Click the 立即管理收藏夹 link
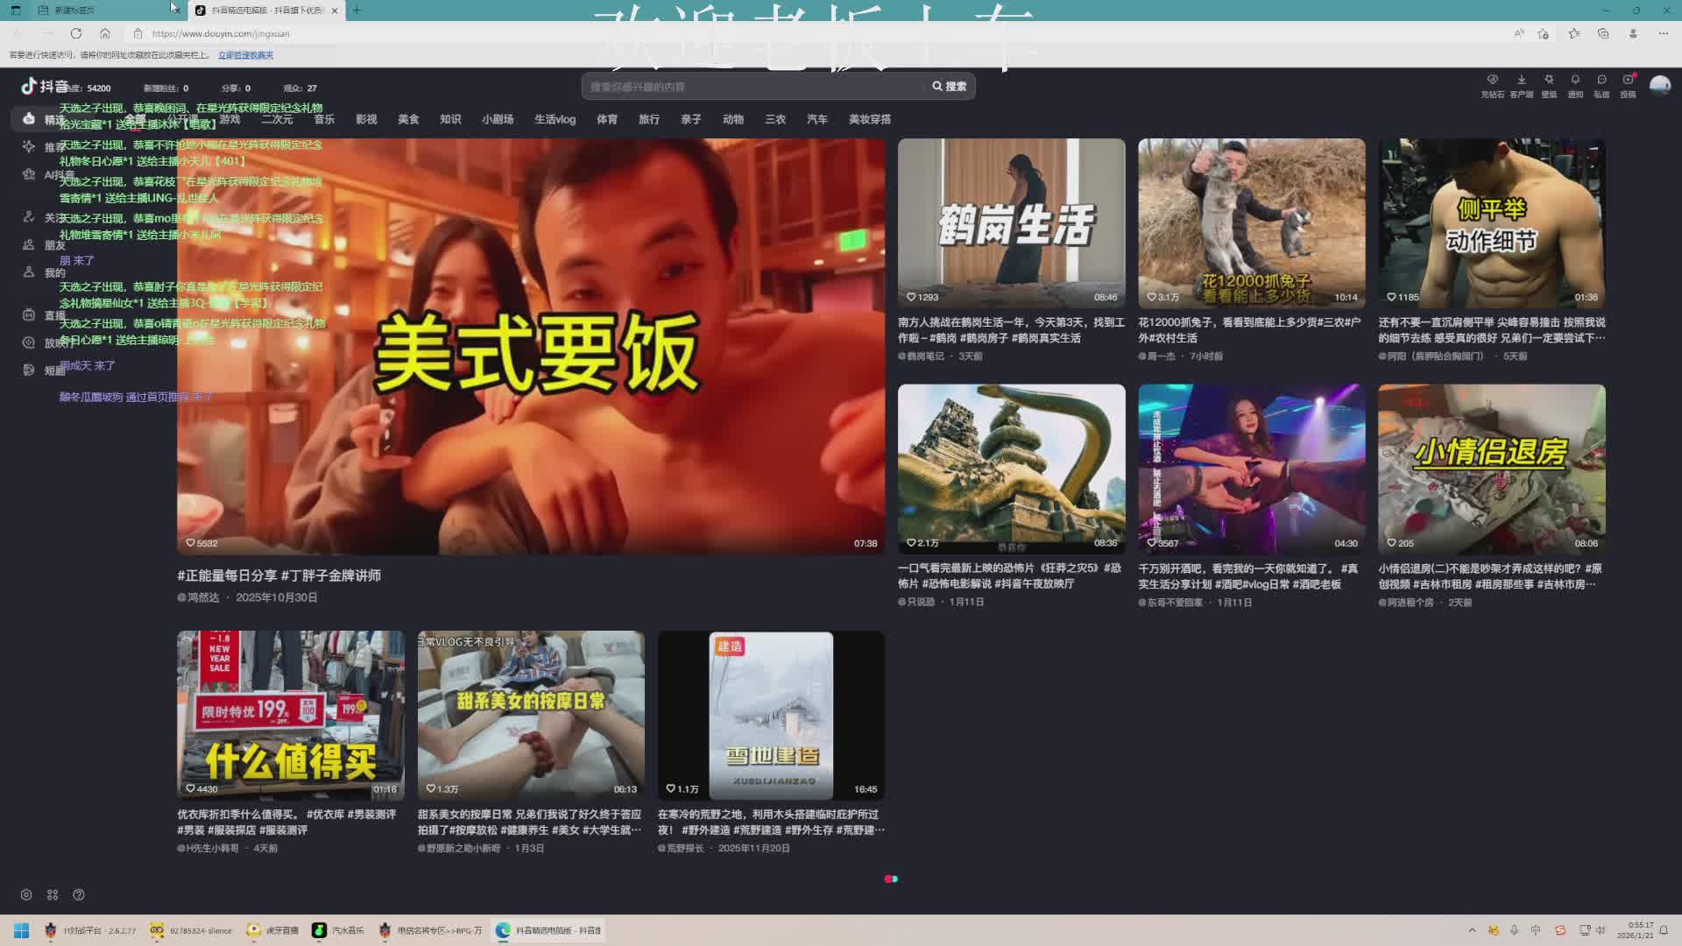 point(245,55)
